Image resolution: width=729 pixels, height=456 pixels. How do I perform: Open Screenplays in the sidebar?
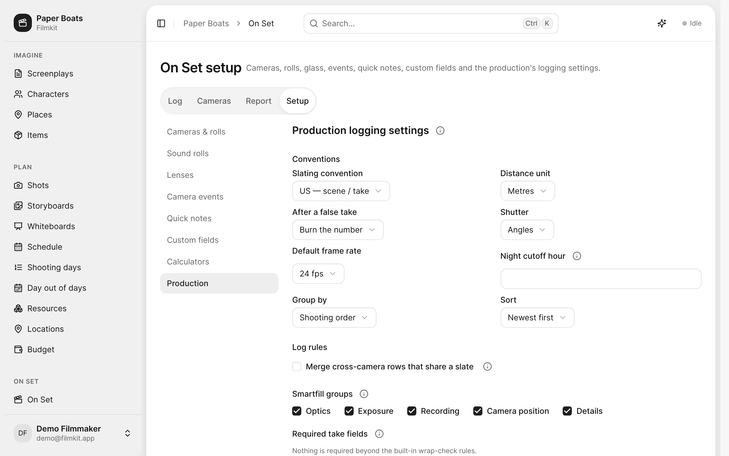click(x=73, y=74)
